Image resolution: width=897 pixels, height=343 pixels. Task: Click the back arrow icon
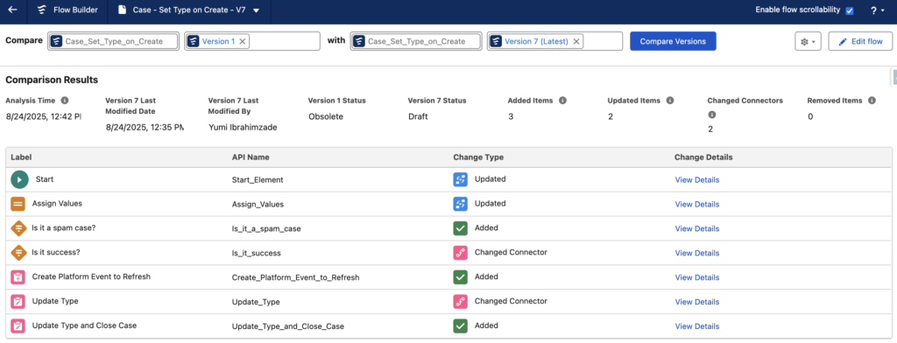pyautogui.click(x=12, y=10)
